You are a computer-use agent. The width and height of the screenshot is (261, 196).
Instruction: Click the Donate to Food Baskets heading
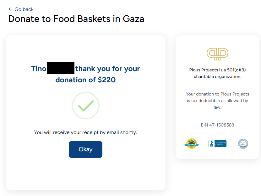pos(76,19)
